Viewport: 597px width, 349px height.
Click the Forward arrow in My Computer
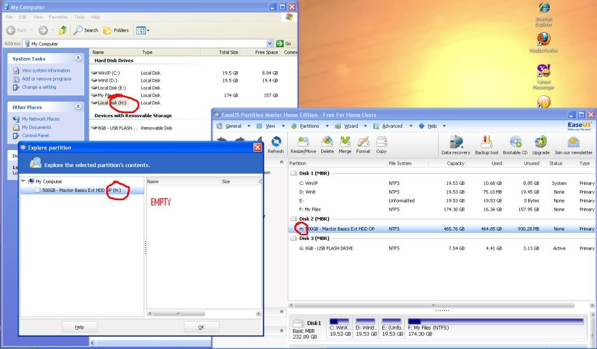[43, 30]
